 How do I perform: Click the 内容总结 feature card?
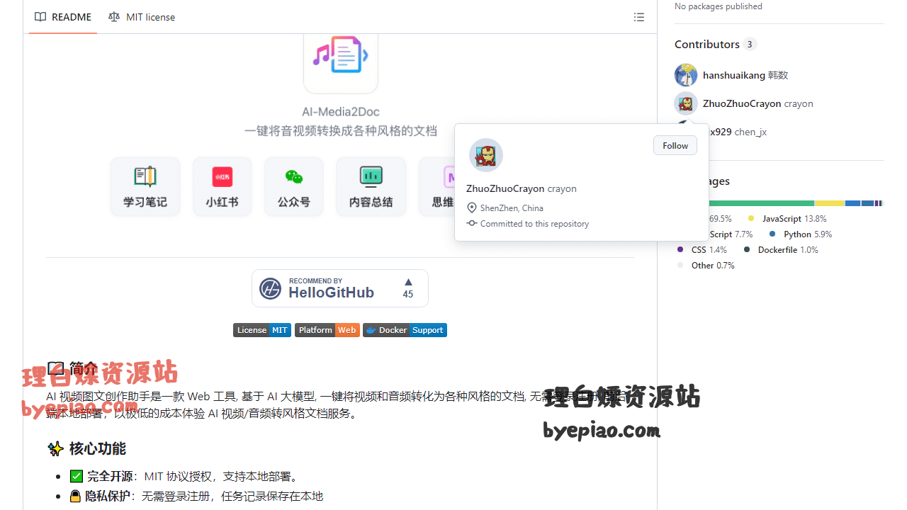pyautogui.click(x=371, y=186)
